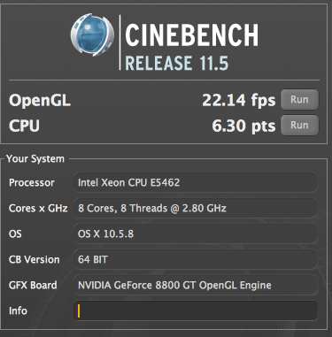Click the CINEBENCH title text
Image resolution: width=332 pixels, height=337 pixels.
(192, 35)
